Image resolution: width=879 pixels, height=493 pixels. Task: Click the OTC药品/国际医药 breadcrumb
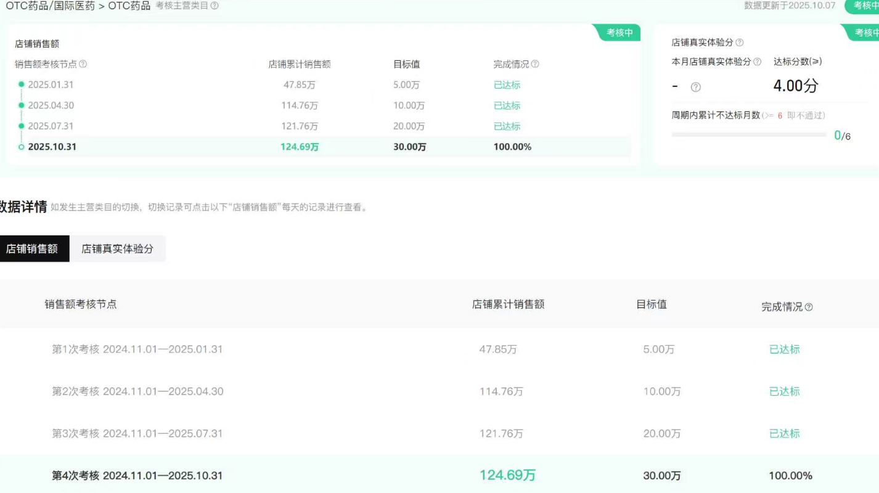[x=49, y=6]
